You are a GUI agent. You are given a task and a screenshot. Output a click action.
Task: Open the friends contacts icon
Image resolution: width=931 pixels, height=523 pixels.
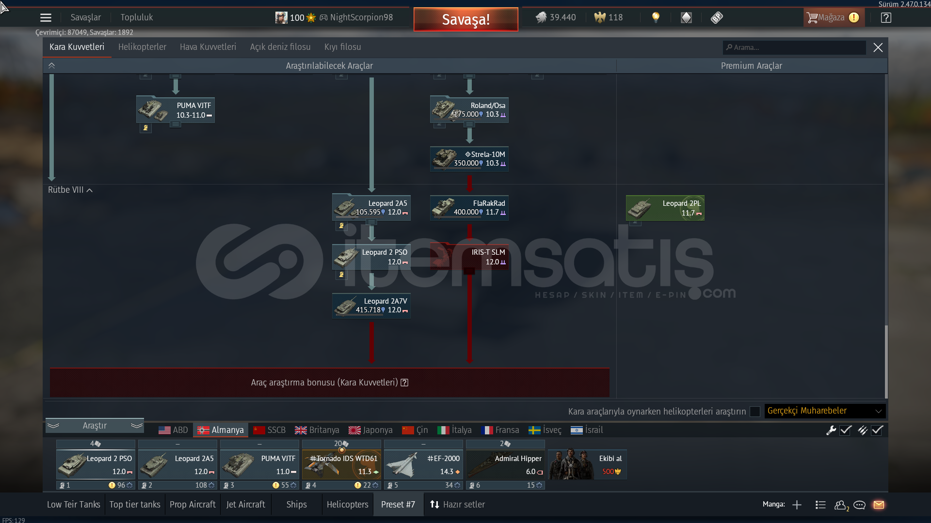(841, 505)
